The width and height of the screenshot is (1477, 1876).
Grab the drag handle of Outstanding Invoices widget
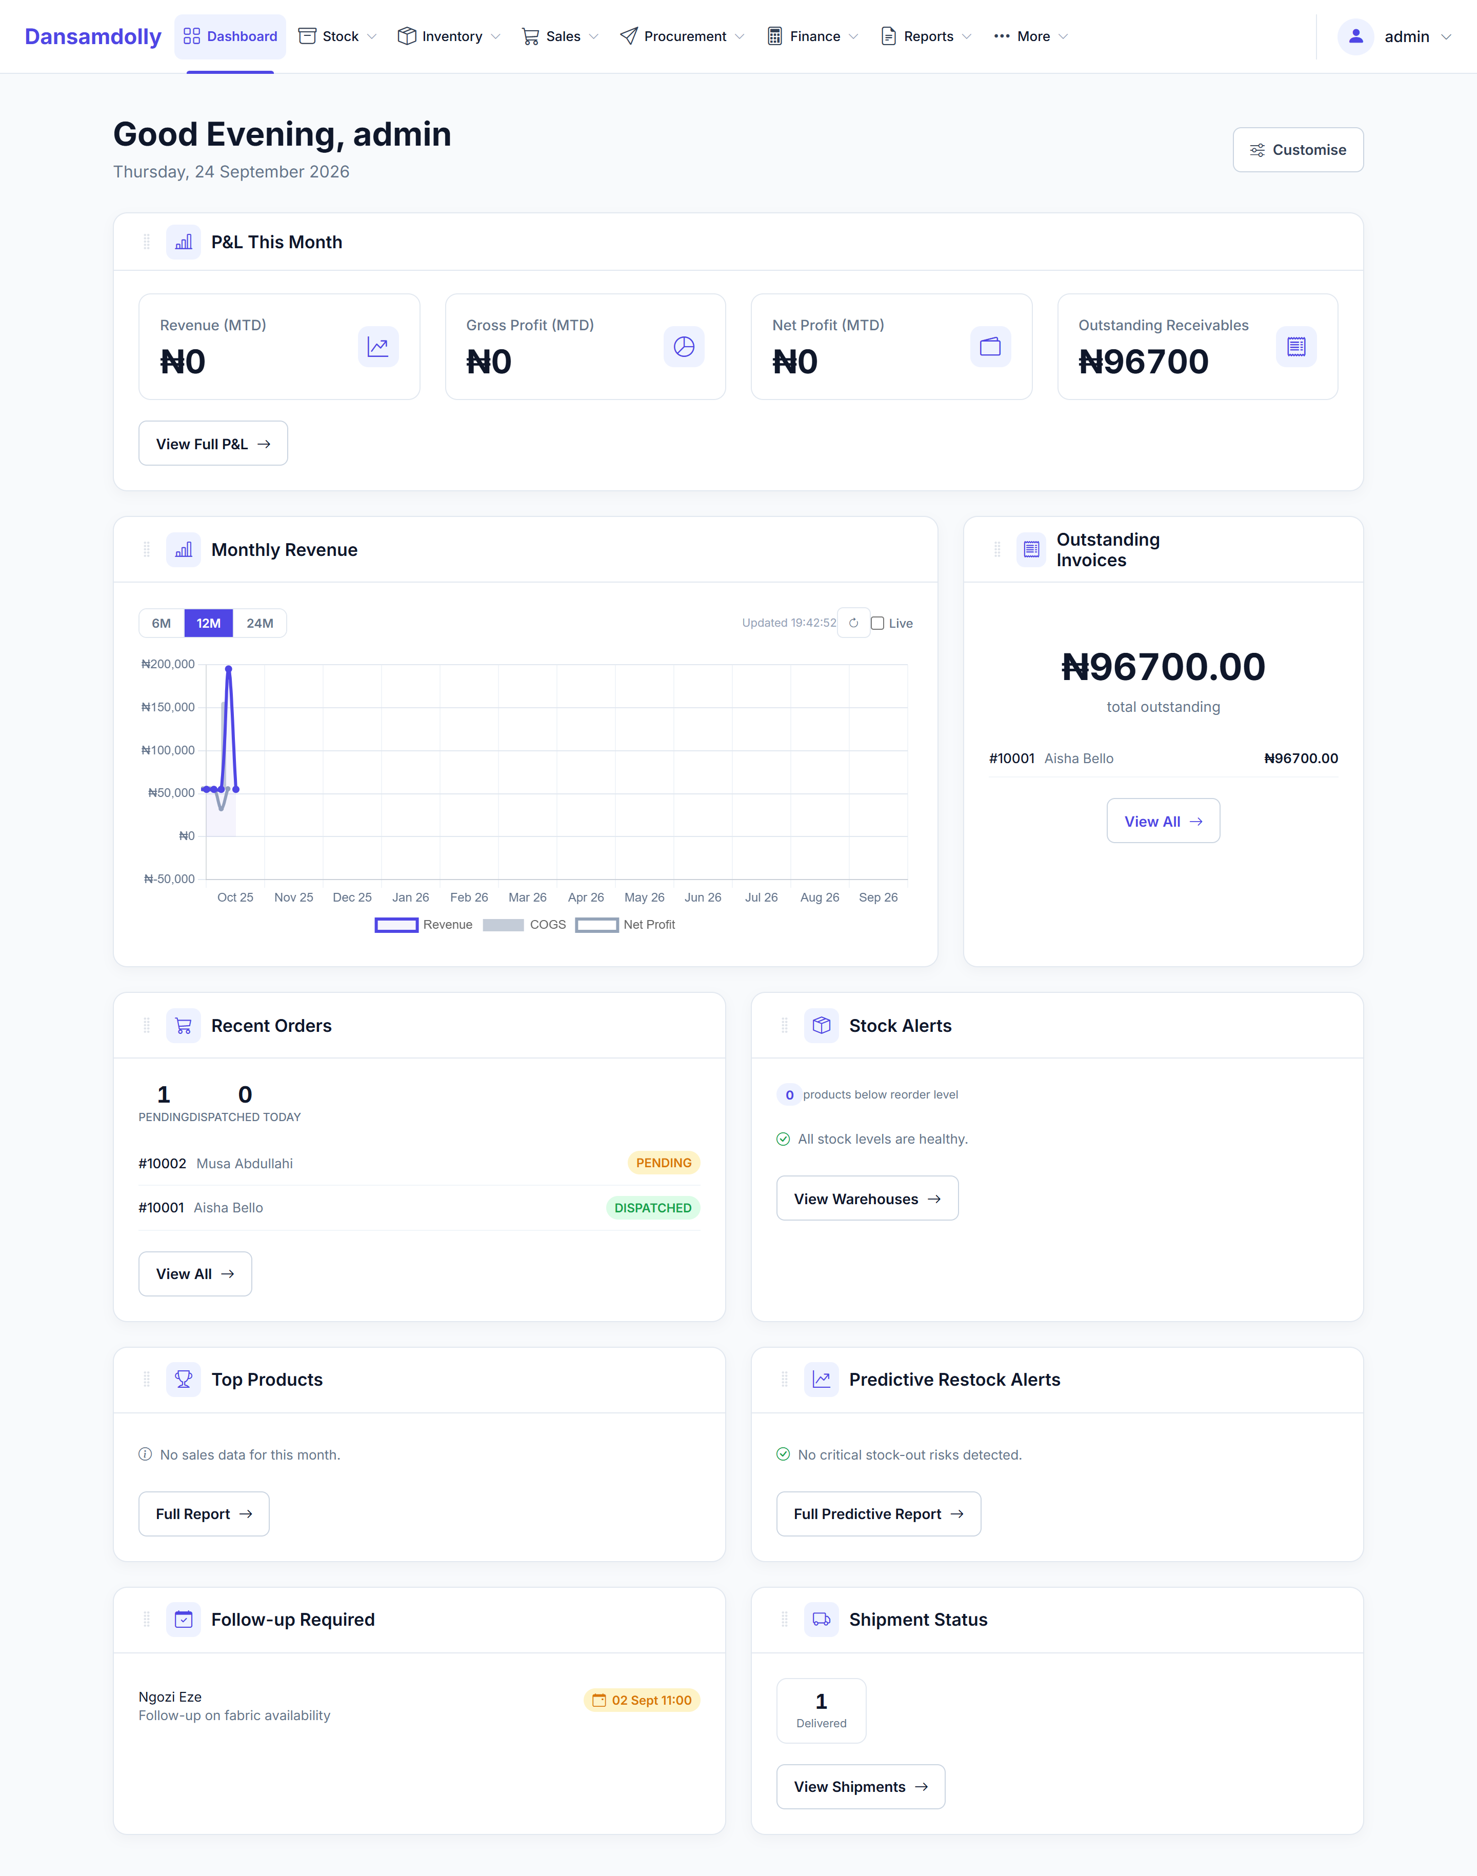[x=997, y=550]
